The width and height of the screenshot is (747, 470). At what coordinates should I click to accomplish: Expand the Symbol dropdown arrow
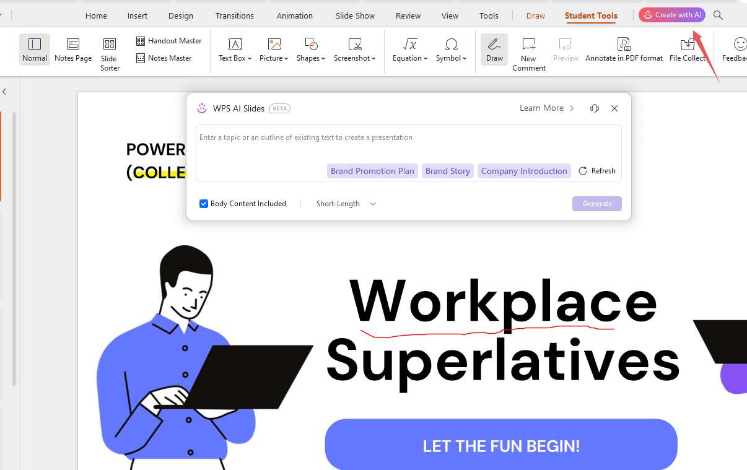click(x=465, y=59)
